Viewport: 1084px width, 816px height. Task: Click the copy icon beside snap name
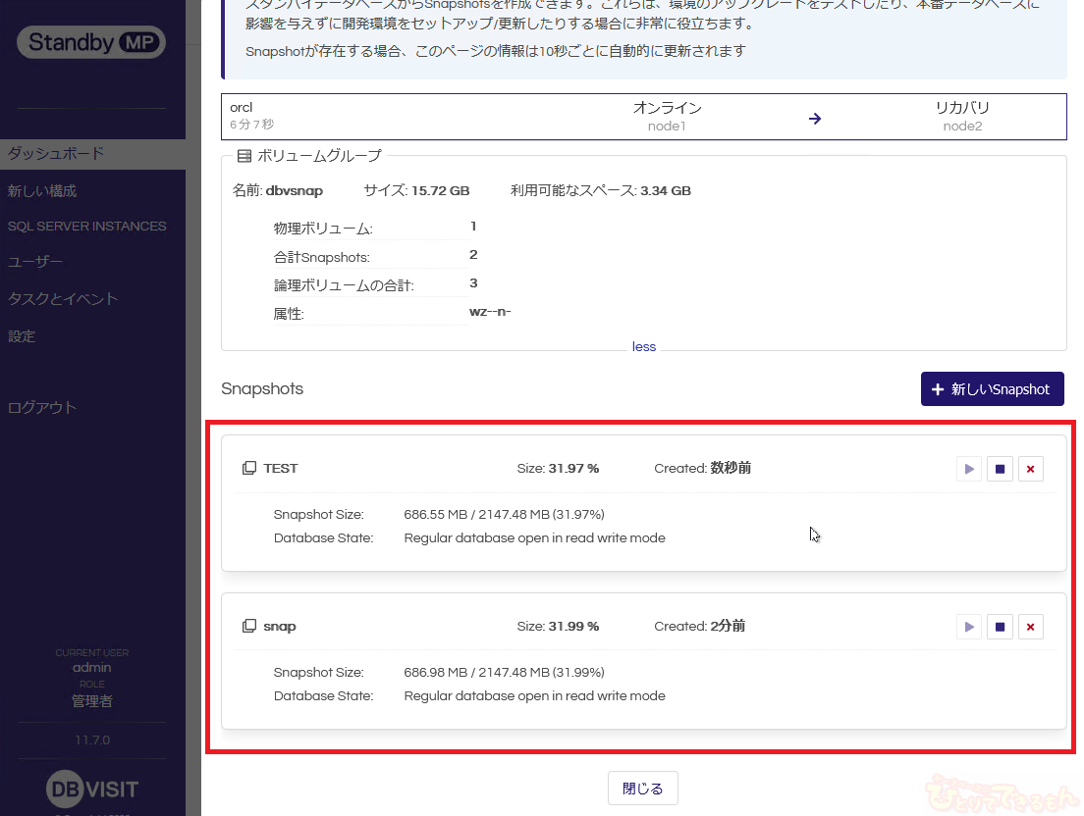tap(249, 627)
